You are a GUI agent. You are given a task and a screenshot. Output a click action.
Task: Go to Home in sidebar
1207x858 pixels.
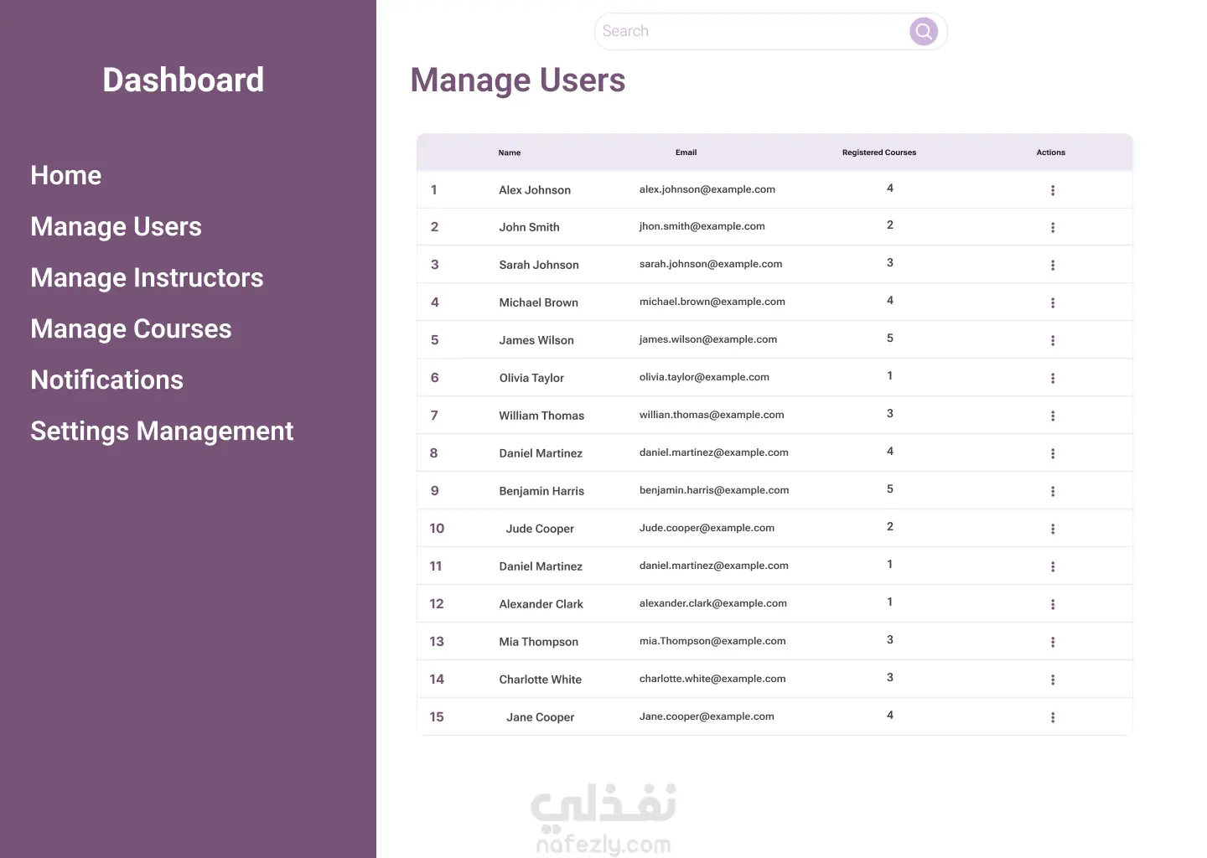[x=66, y=175]
